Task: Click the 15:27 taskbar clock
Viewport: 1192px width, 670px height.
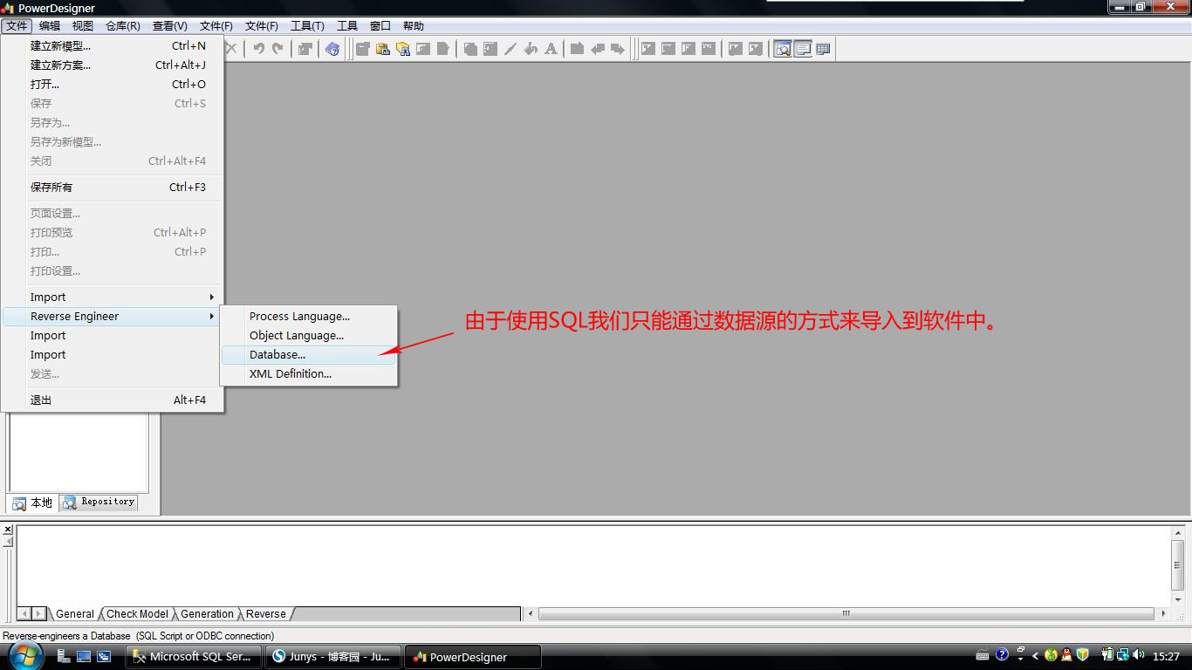Action: click(x=1166, y=656)
